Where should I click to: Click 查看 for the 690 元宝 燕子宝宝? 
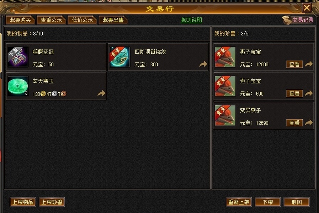[294, 94]
